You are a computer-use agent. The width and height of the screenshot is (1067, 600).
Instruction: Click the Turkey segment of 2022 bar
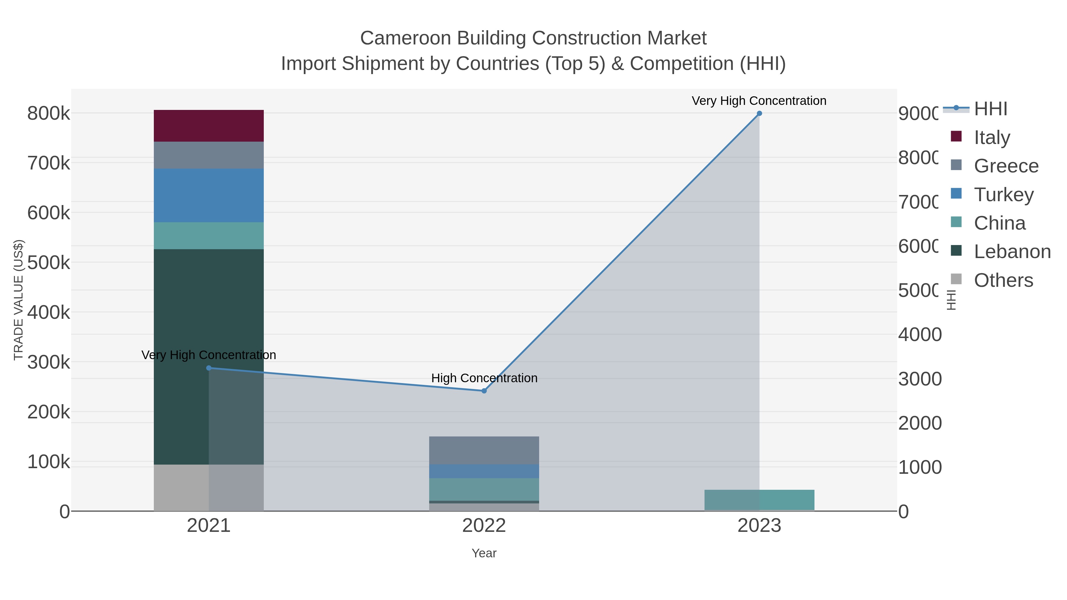(484, 471)
